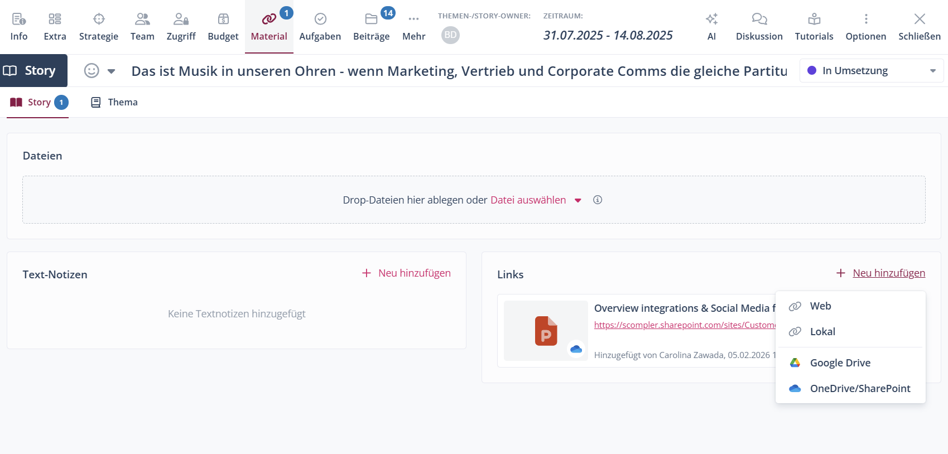The width and height of the screenshot is (948, 454).
Task: Expand the Datei auswählen dropdown arrow
Action: (x=578, y=201)
